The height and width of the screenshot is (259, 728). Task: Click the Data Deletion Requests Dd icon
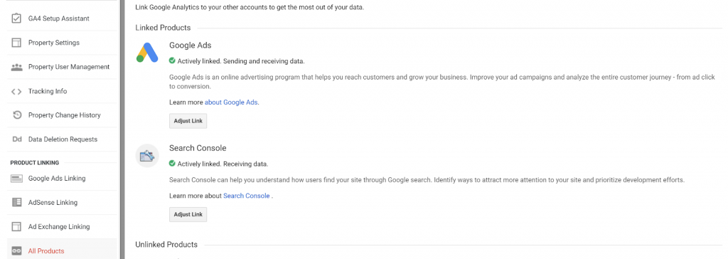(17, 139)
